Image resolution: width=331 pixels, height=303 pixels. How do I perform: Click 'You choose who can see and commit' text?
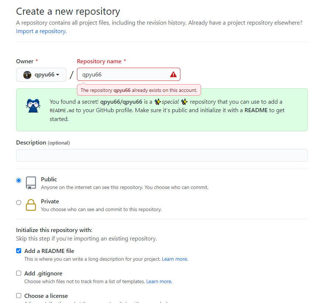click(101, 209)
